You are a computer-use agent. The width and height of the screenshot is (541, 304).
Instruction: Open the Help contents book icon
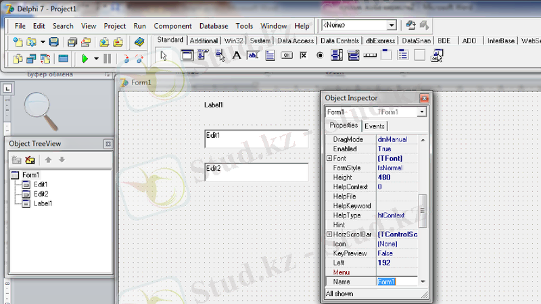pos(139,42)
